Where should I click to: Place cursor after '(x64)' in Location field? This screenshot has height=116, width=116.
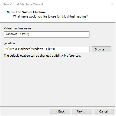tap(55, 49)
